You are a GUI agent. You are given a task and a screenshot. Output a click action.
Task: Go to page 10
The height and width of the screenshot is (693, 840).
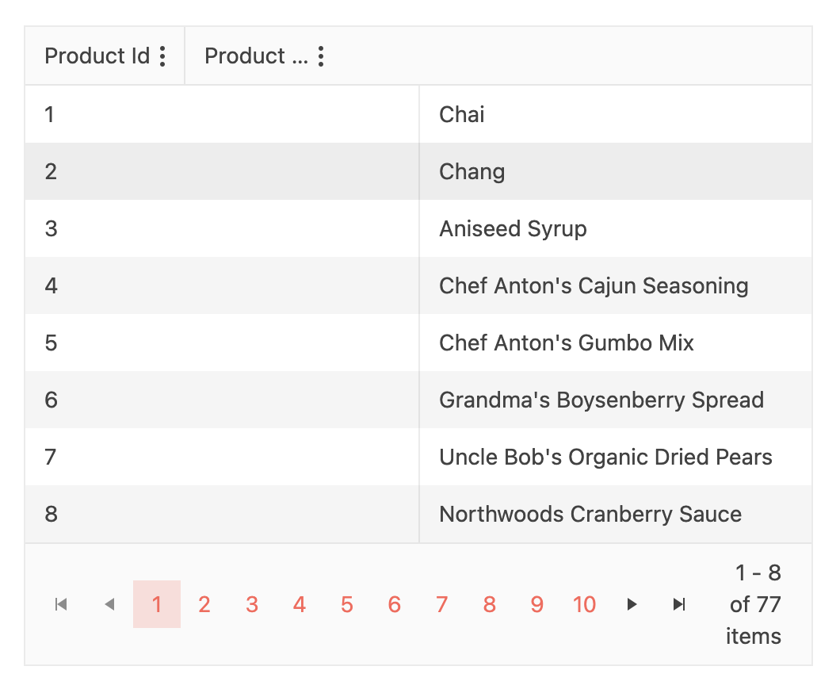click(x=584, y=605)
